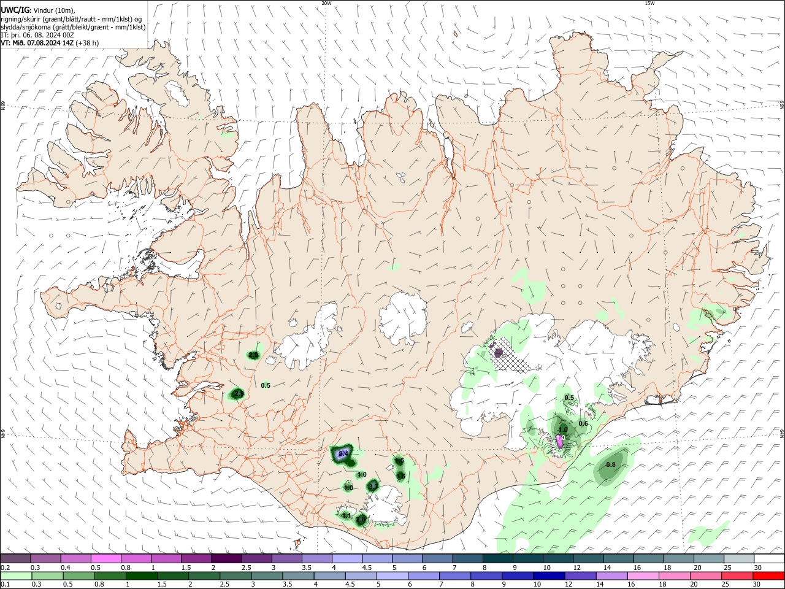Image resolution: width=785 pixels, height=589 pixels.
Task: Click the 'rigning/skúrir (grænt/blátt/rautt' legend description line
Action: coord(71,18)
